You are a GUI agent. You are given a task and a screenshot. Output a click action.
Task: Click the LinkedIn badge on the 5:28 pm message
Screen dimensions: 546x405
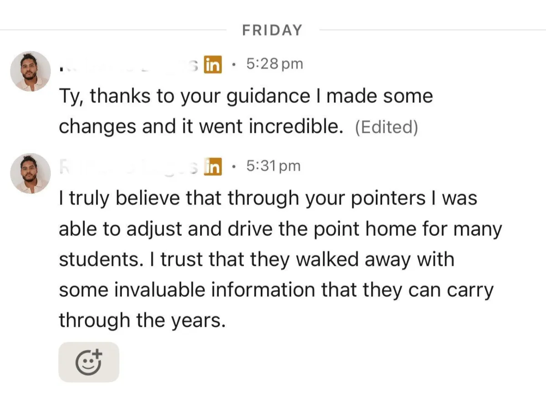pyautogui.click(x=212, y=64)
